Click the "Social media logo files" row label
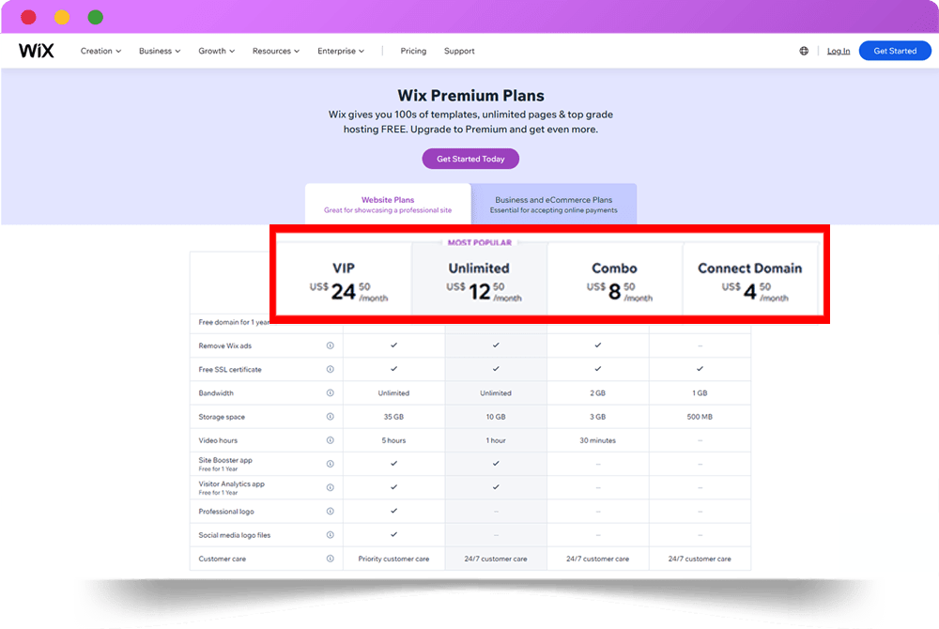Image resolution: width=939 pixels, height=629 pixels. pyautogui.click(x=234, y=535)
